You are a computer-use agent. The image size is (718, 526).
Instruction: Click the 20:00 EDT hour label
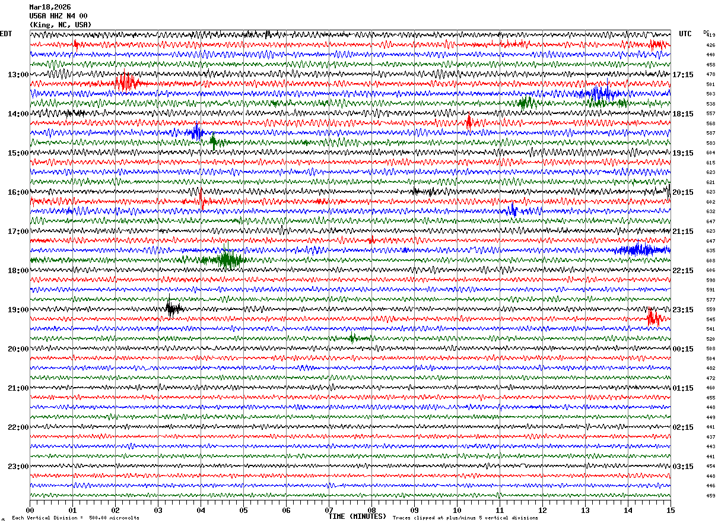coord(18,349)
